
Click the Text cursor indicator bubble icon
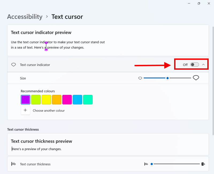click(x=14, y=65)
